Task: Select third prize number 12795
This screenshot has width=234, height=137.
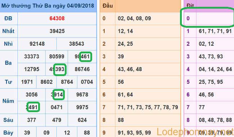Action: click(32, 69)
